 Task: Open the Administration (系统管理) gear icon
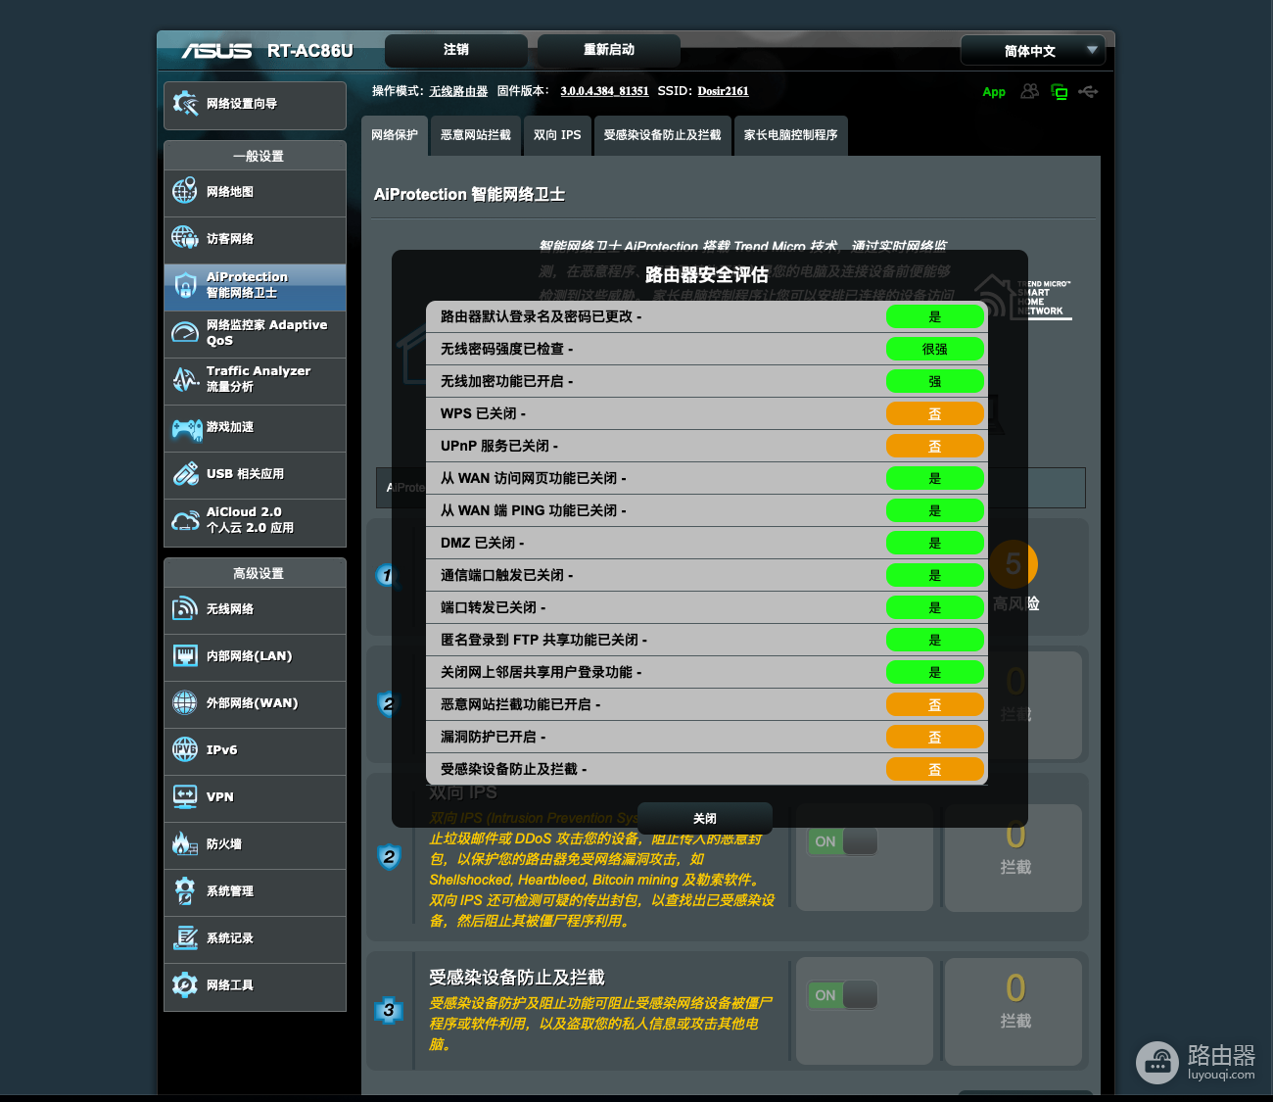click(185, 890)
